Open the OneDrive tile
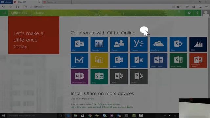This screenshot has width=210, height=118. click(x=158, y=44)
